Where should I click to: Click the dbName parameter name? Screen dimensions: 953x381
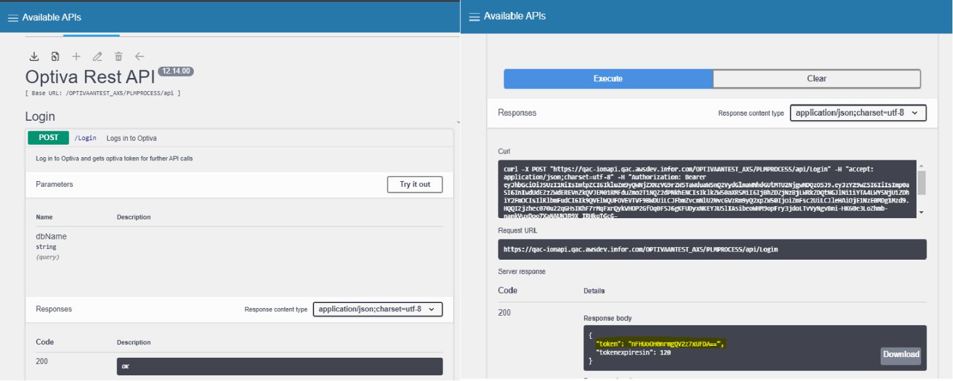[x=51, y=236]
